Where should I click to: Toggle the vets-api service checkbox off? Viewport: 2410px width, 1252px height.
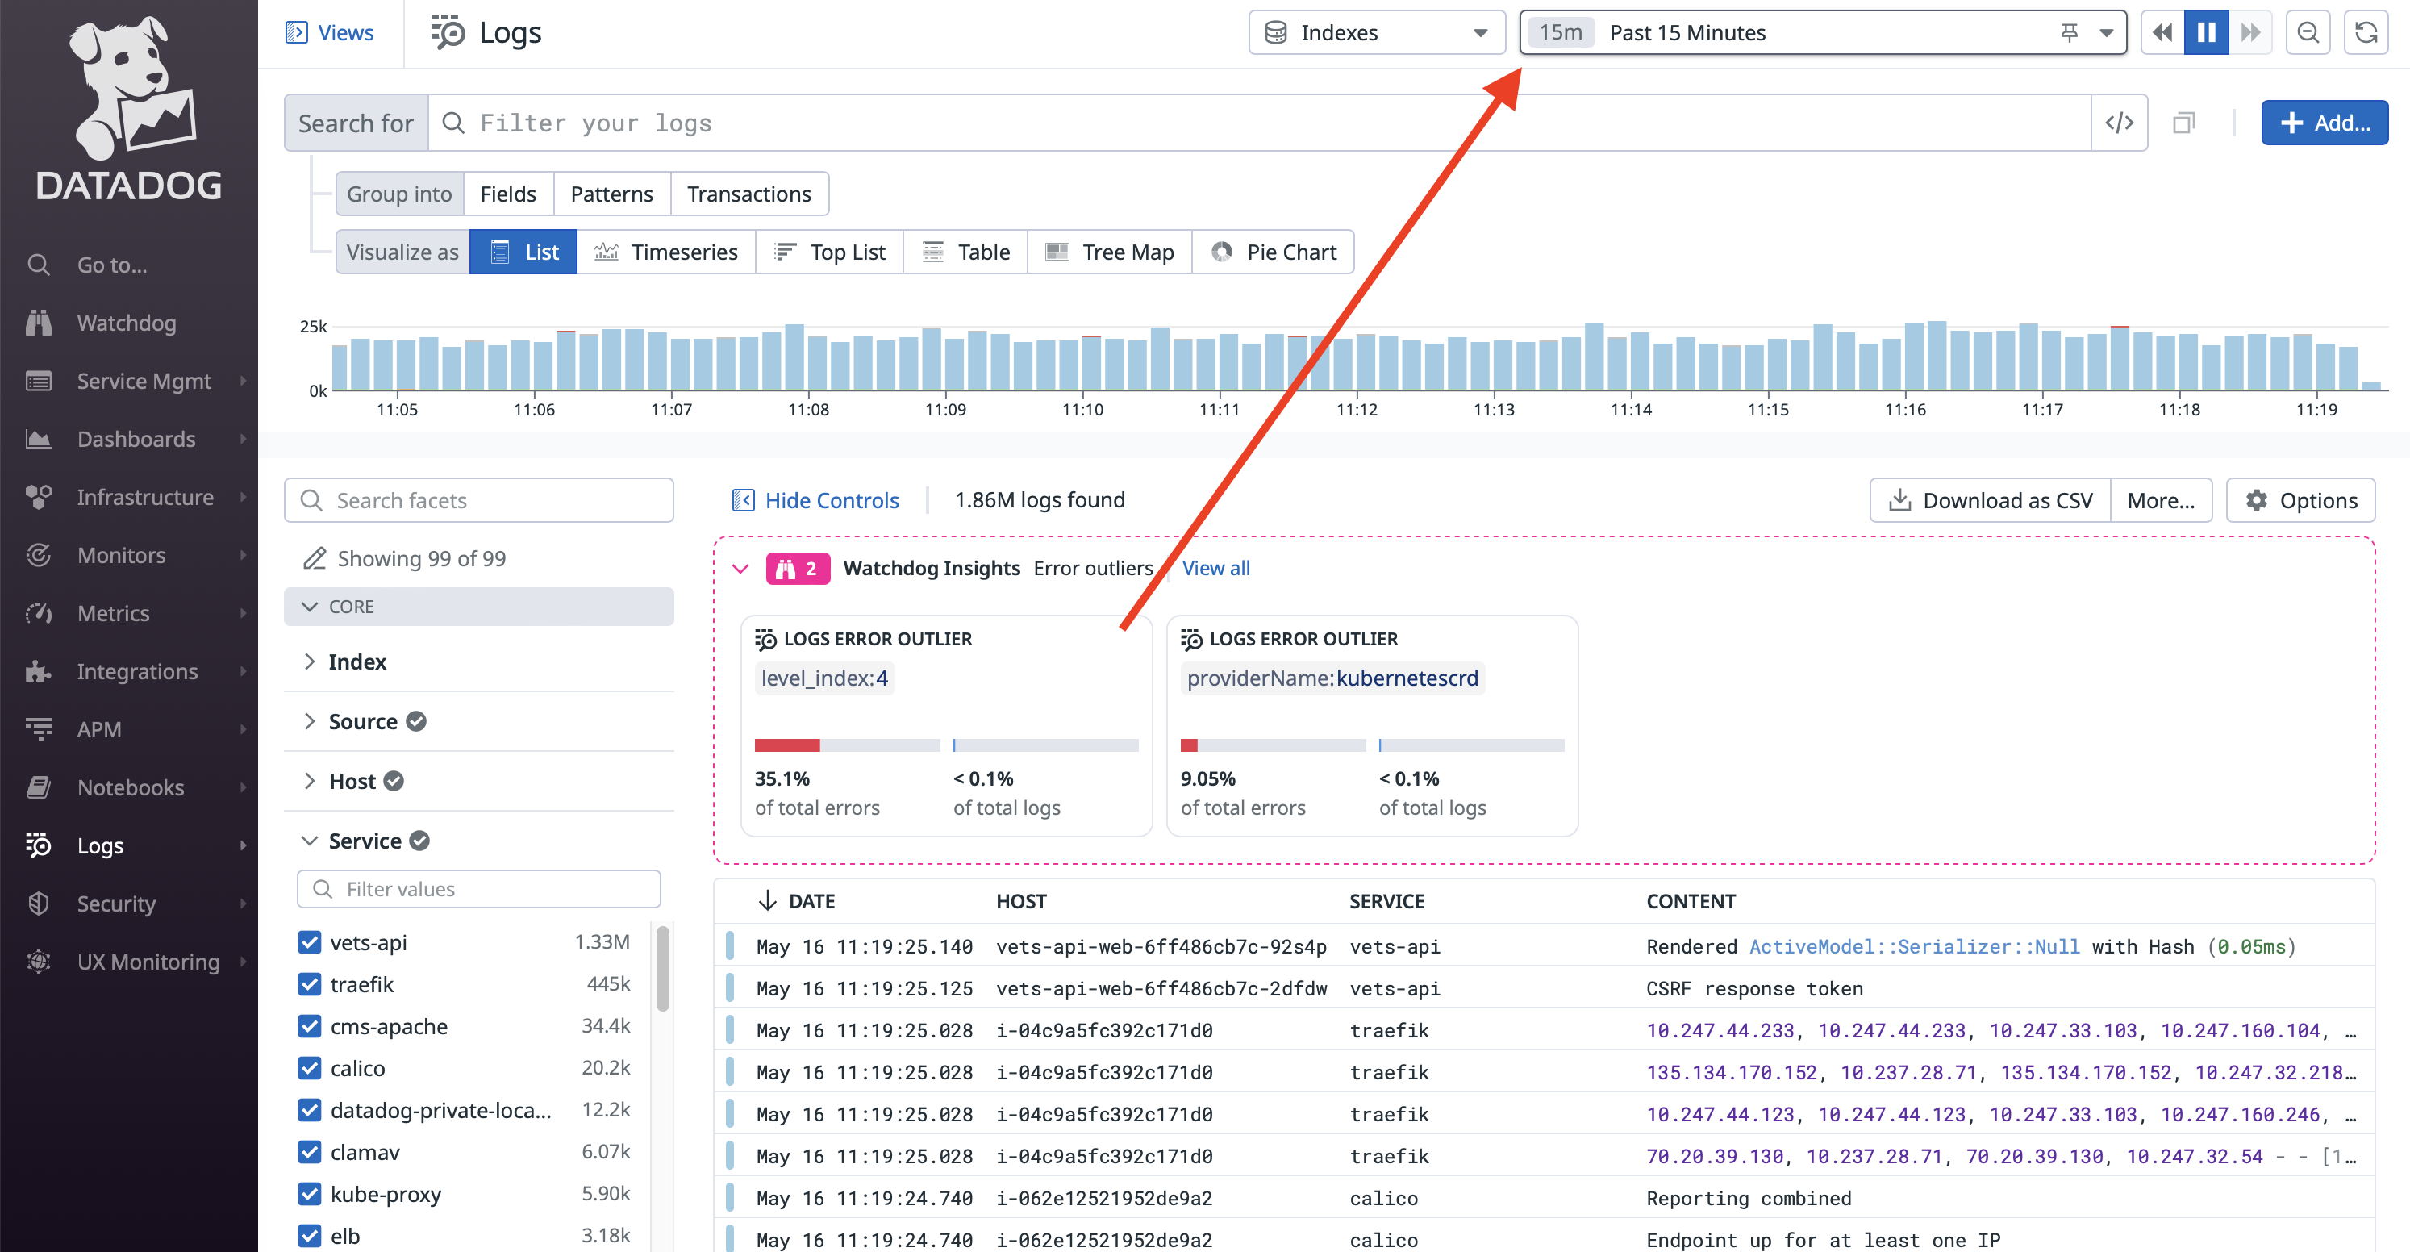tap(307, 942)
